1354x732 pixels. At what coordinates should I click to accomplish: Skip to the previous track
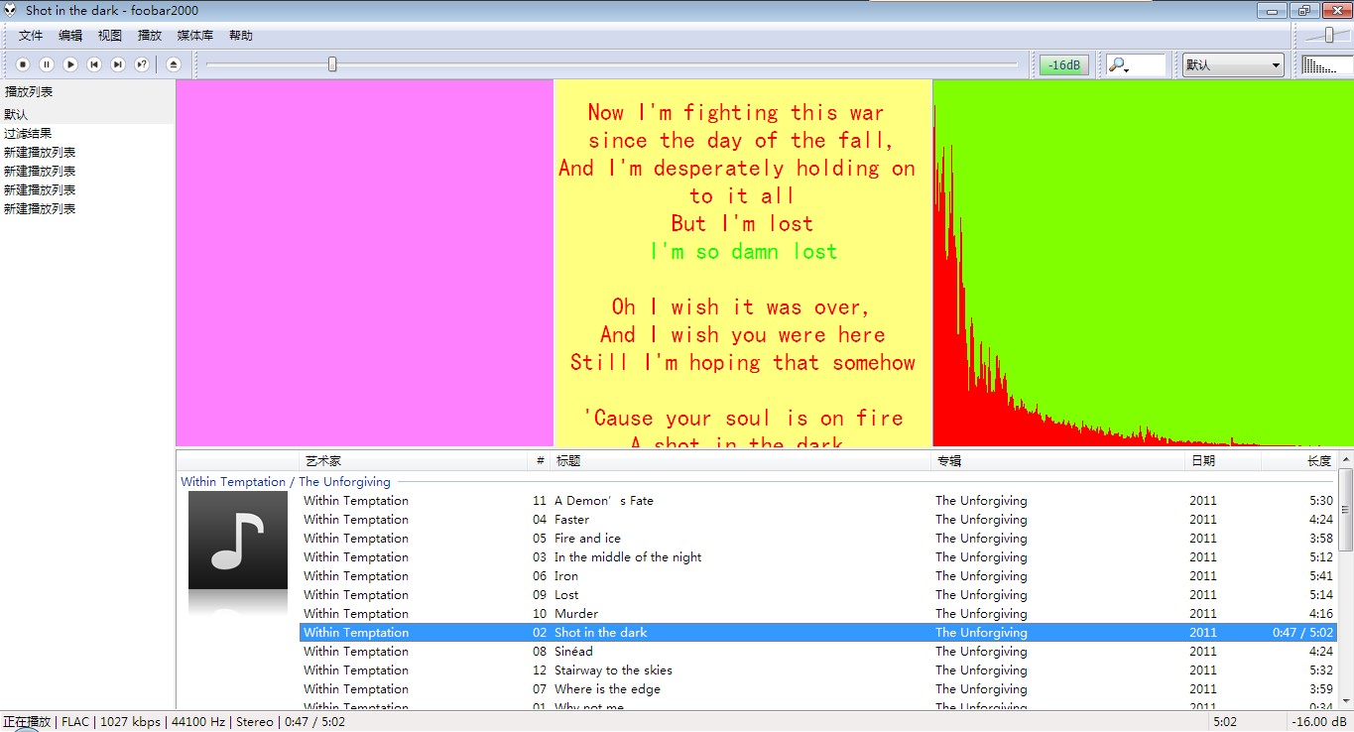94,64
